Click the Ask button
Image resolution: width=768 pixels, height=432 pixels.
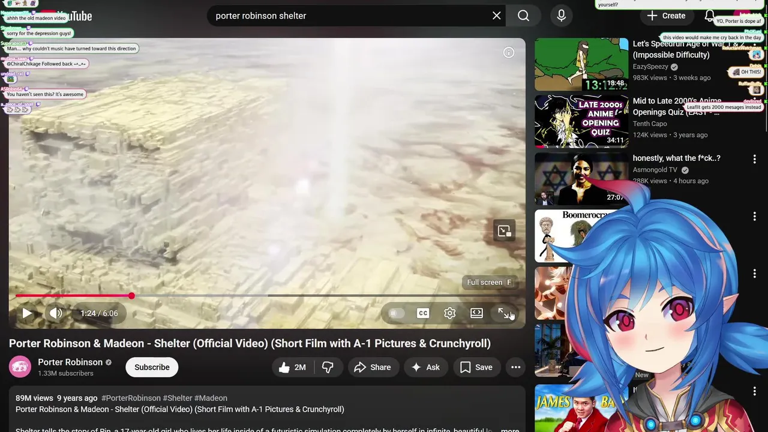(x=425, y=367)
